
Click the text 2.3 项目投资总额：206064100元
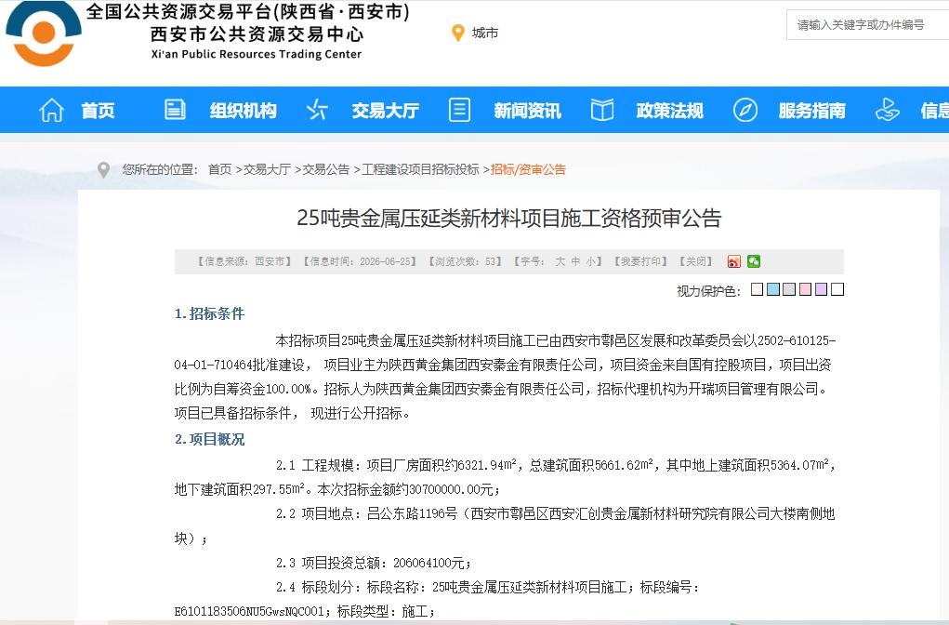374,563
